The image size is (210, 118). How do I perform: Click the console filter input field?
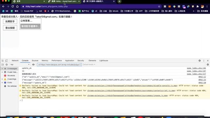point(59,65)
